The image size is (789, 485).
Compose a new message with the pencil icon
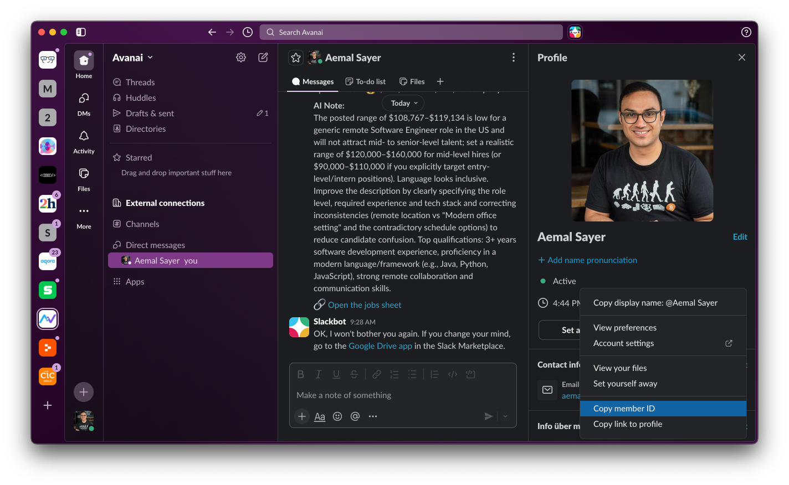pos(263,57)
